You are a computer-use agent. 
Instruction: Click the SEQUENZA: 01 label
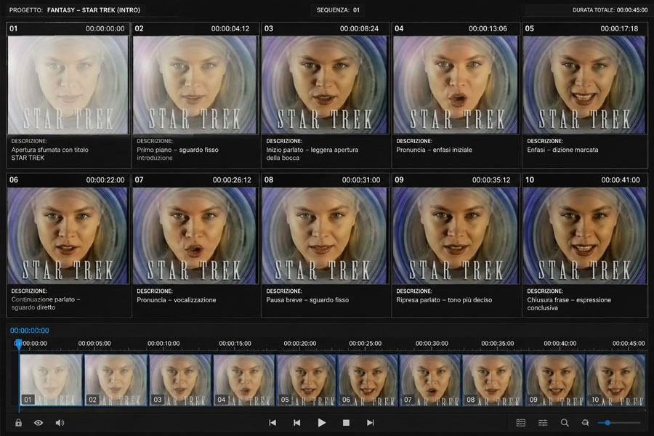click(338, 10)
